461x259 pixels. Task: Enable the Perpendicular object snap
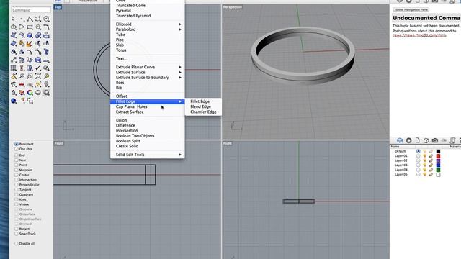pos(17,185)
